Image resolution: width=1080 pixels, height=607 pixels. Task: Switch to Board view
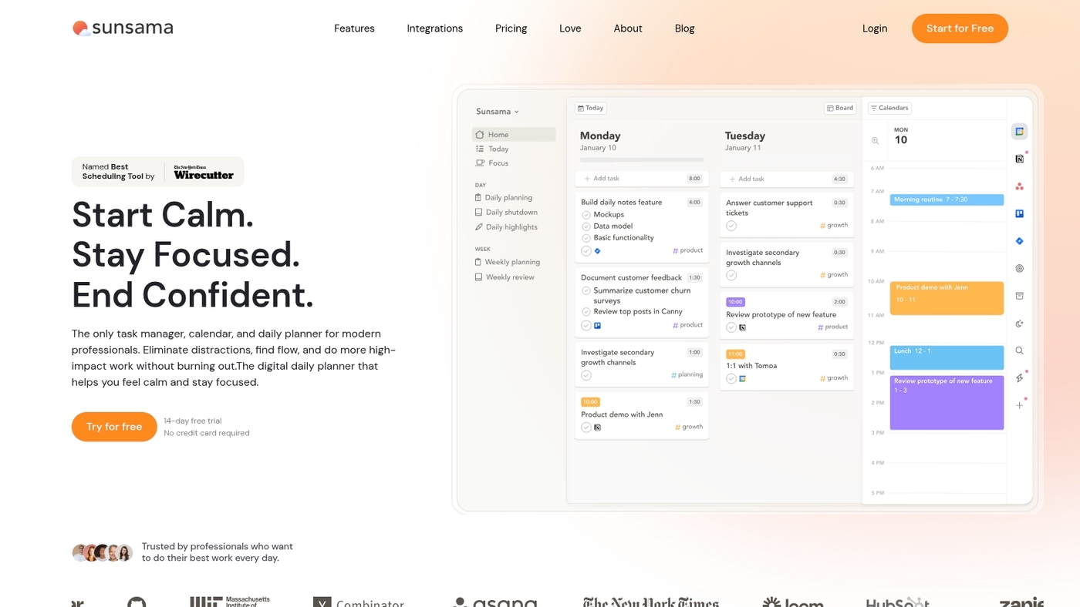click(x=839, y=108)
